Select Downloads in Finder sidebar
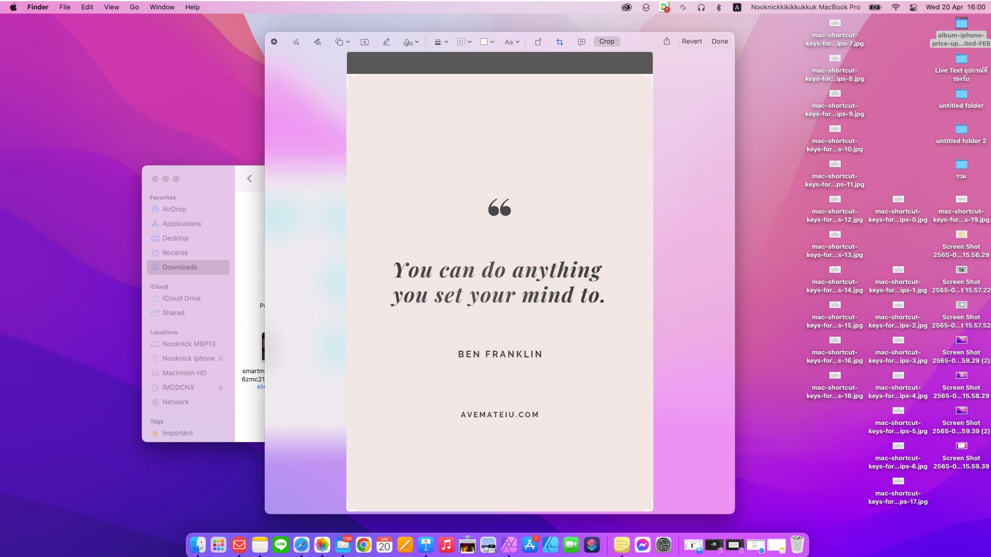The image size is (991, 557). pyautogui.click(x=180, y=267)
